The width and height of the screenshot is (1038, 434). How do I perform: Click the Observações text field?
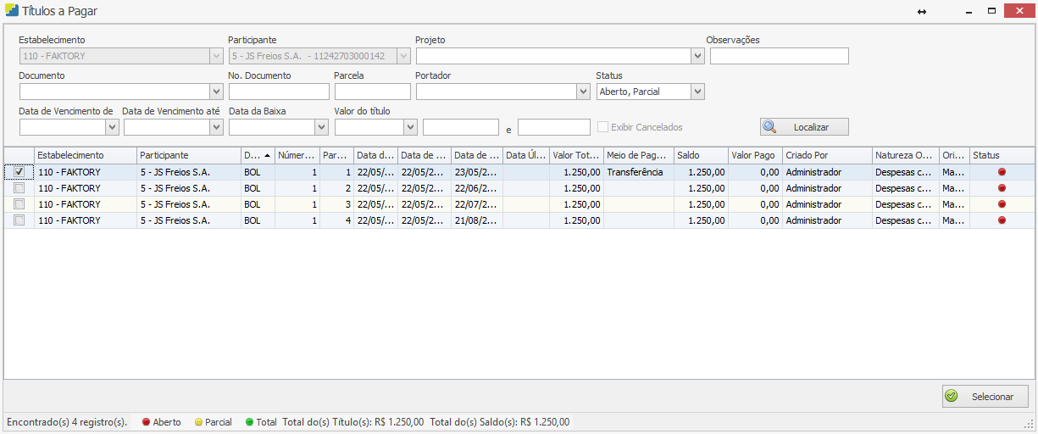click(x=779, y=57)
